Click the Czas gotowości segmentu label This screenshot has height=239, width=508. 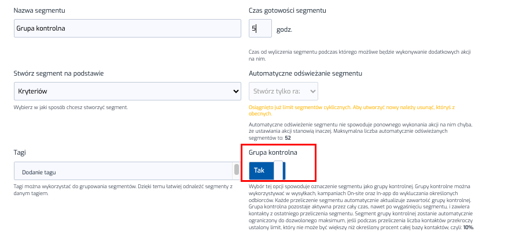click(287, 10)
